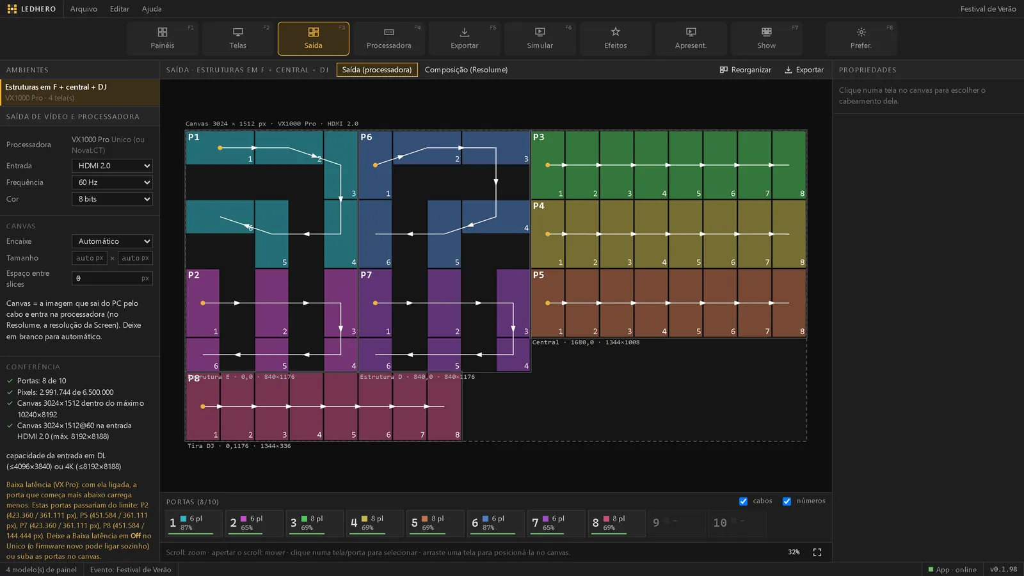Select the Saída toolbar section

[x=314, y=38]
